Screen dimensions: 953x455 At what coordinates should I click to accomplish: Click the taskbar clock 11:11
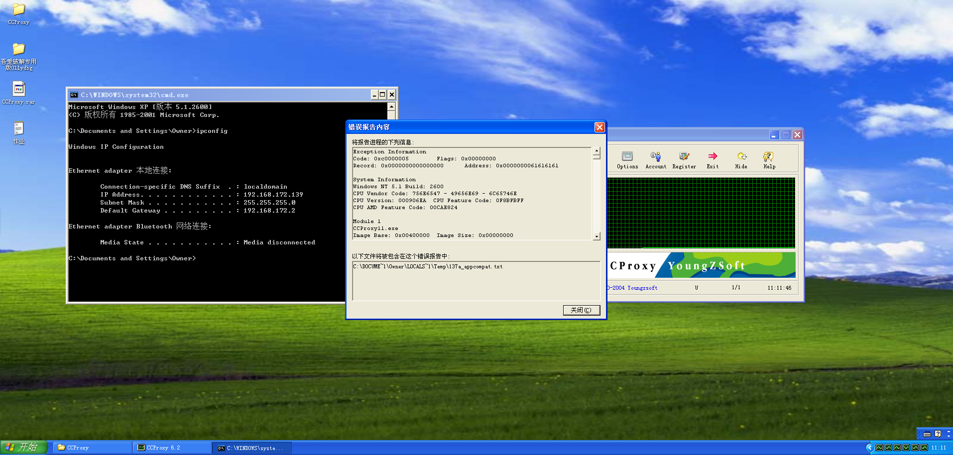coord(939,448)
